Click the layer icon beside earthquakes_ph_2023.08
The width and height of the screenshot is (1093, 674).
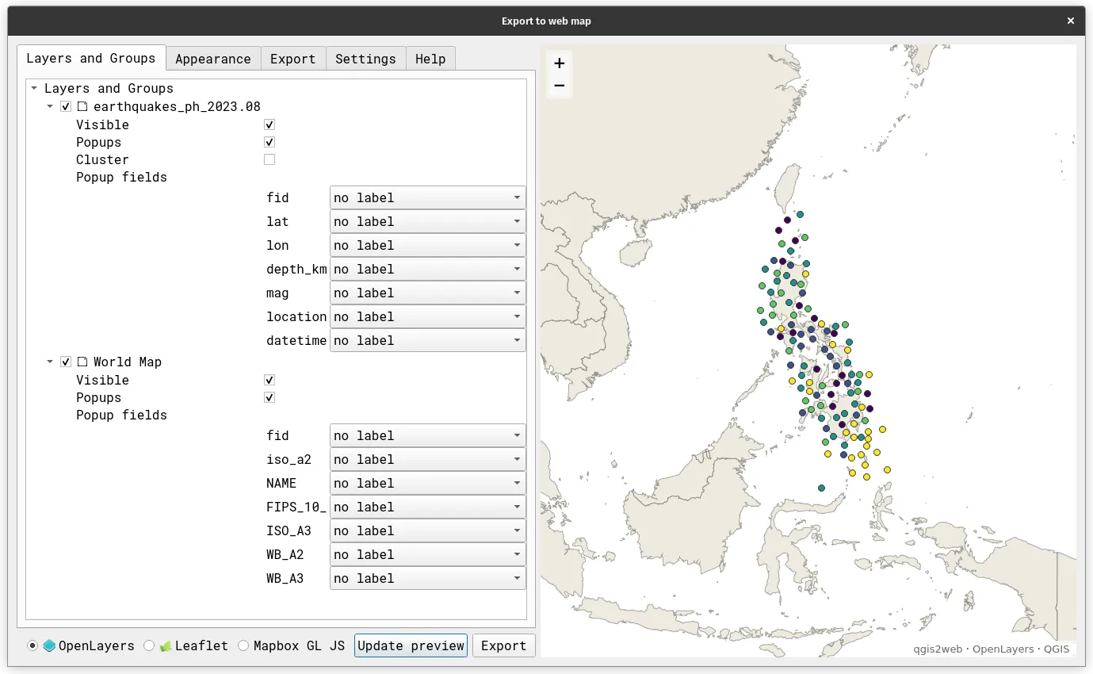coord(82,105)
